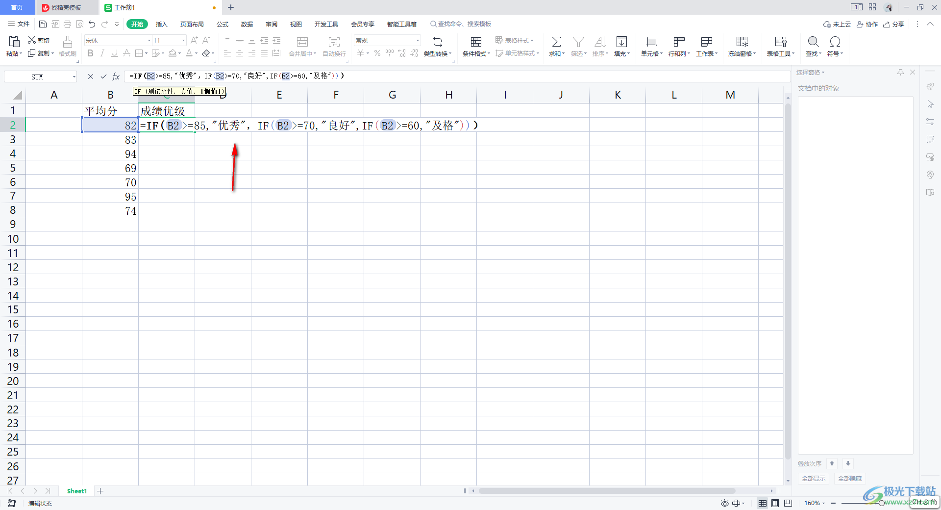Move object up in stacking order
This screenshot has height=510, width=941.
click(x=832, y=463)
